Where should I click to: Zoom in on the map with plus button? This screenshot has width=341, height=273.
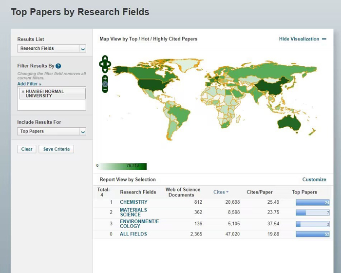(x=105, y=78)
